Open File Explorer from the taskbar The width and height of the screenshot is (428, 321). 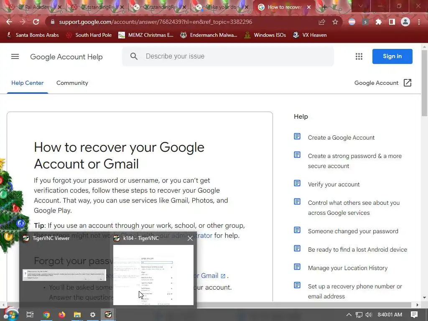coord(77,315)
